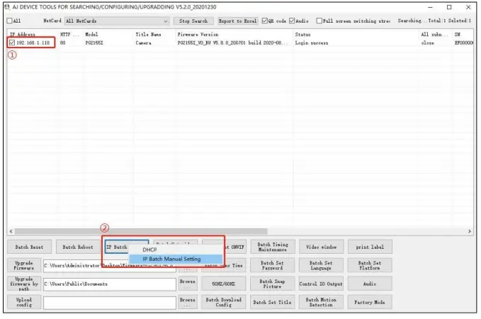This screenshot has height=319, width=481.
Task: Click the Audio button in bottom panel
Action: (370, 284)
